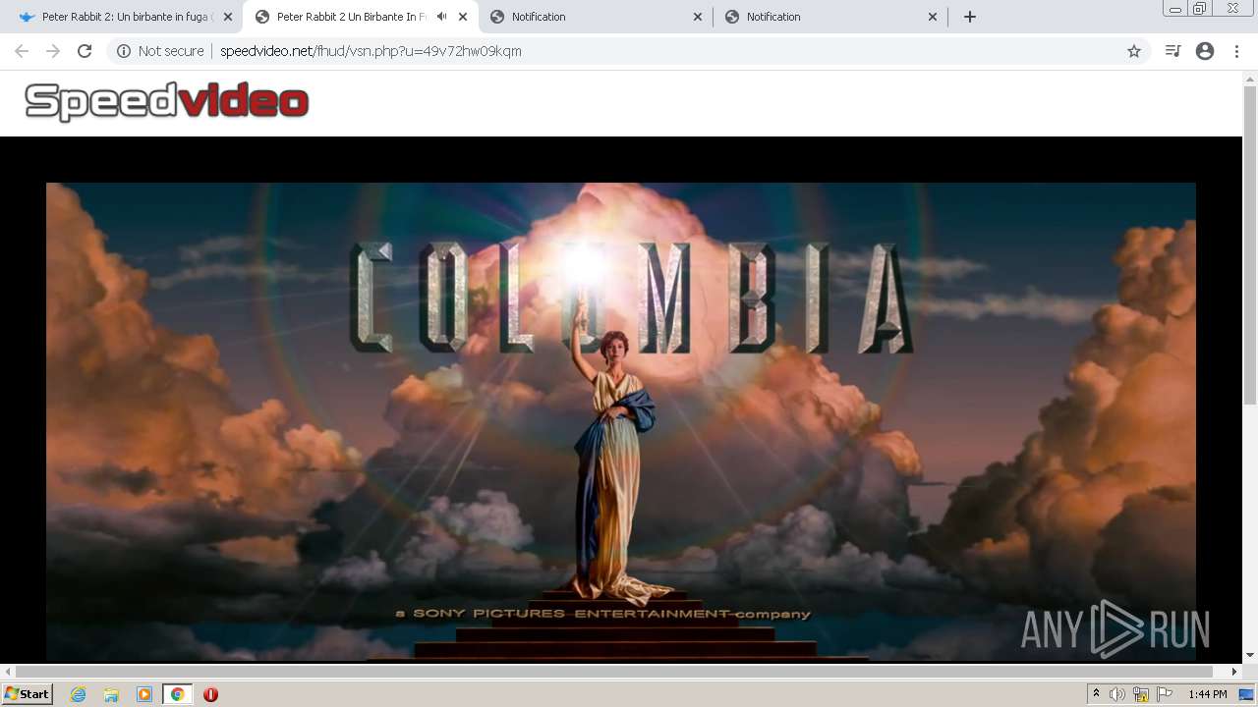
Task: Go back using the browser back arrow
Action: [22, 51]
